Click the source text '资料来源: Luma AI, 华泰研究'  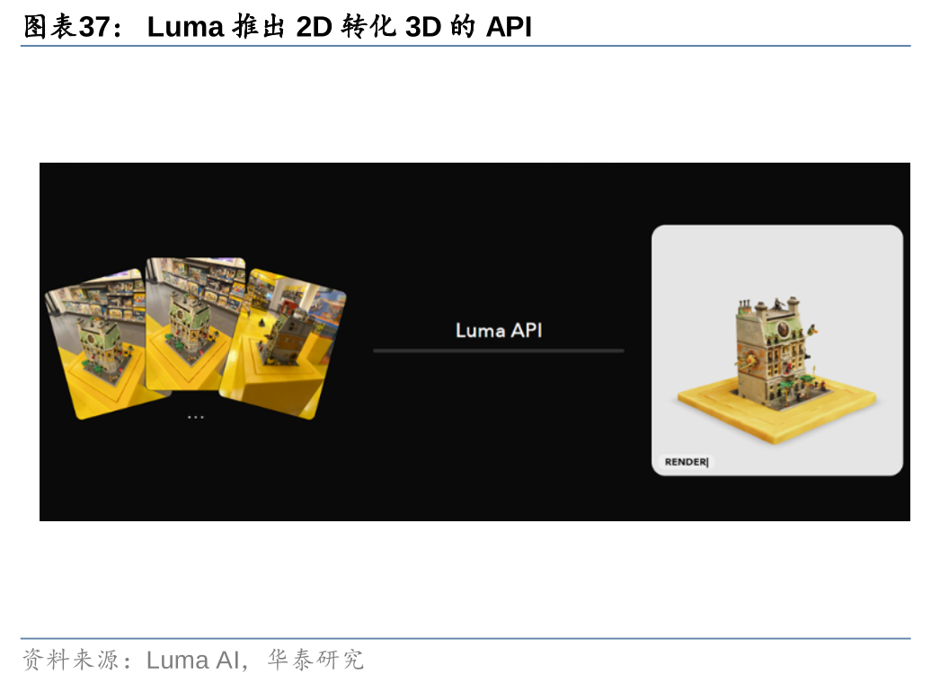point(193,660)
